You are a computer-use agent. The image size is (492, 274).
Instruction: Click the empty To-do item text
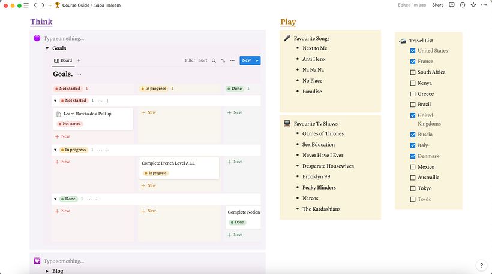pos(425,199)
